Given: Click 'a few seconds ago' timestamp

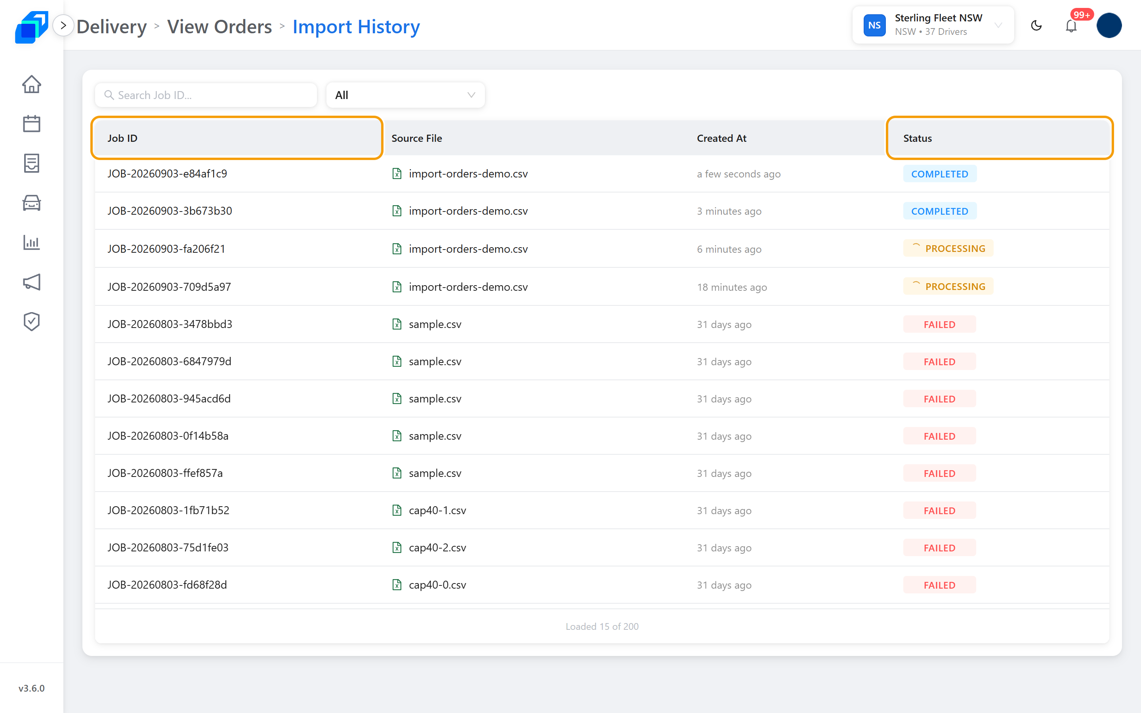Looking at the screenshot, I should (739, 174).
